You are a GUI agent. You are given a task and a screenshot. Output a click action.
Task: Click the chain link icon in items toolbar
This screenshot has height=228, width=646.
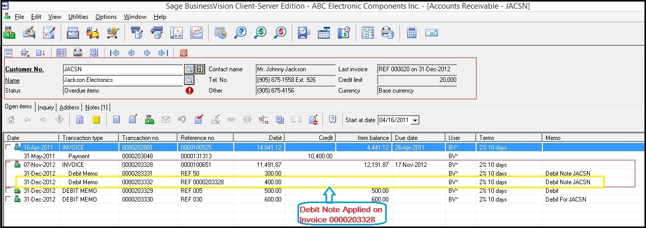(231, 120)
